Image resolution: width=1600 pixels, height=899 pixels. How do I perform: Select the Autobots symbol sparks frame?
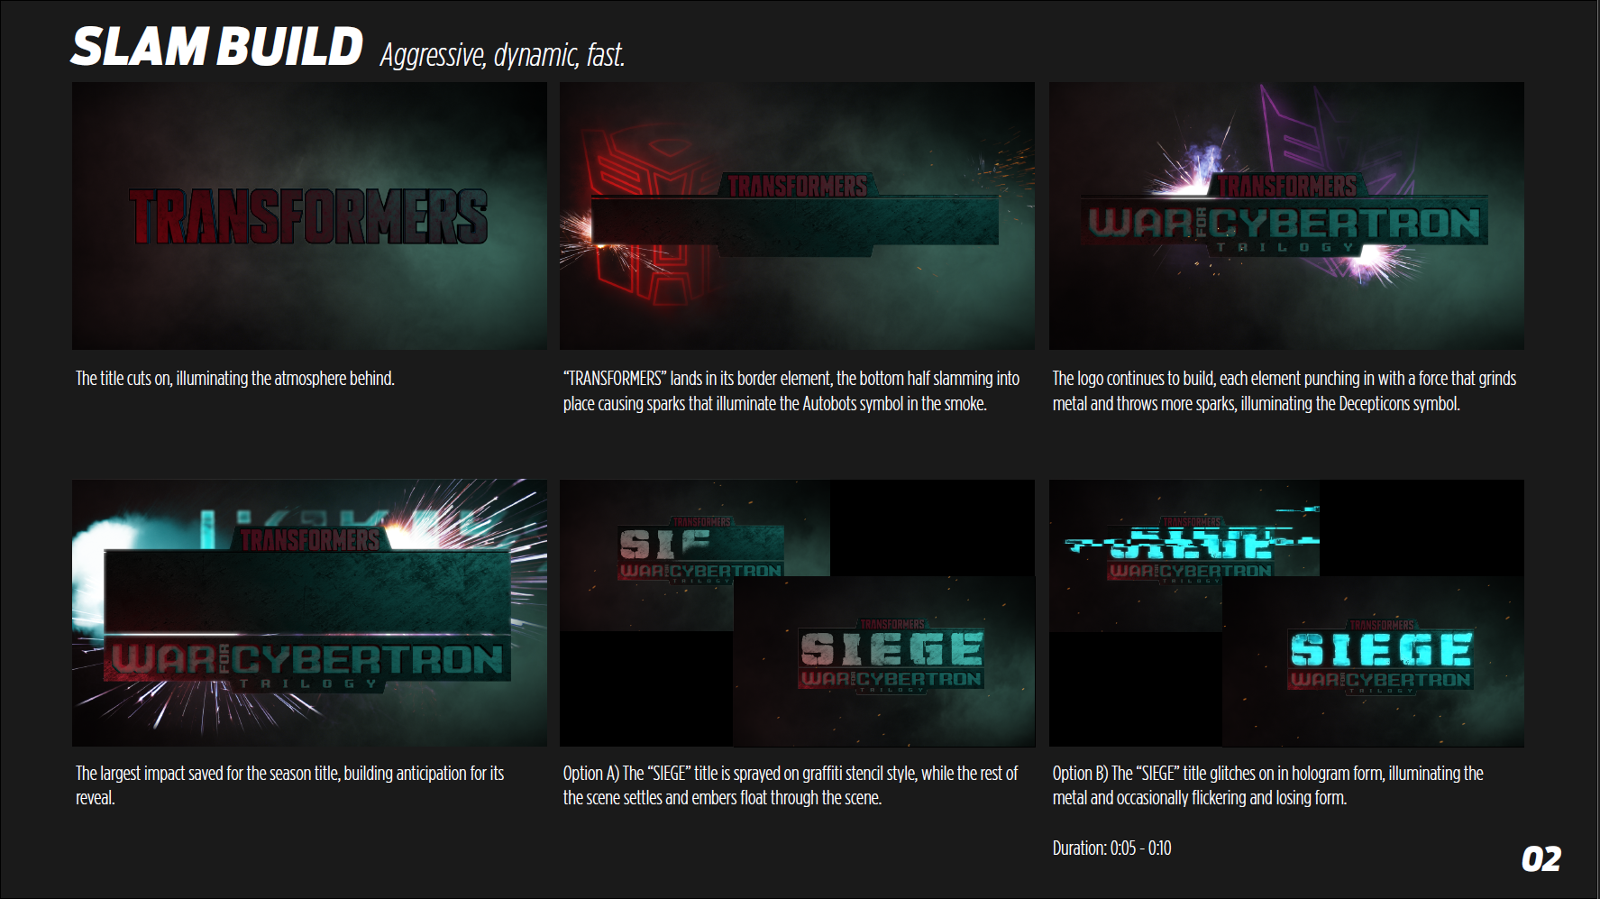point(797,216)
